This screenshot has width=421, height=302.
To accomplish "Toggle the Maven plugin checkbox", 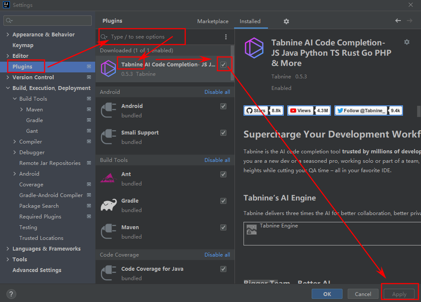I will pyautogui.click(x=223, y=227).
